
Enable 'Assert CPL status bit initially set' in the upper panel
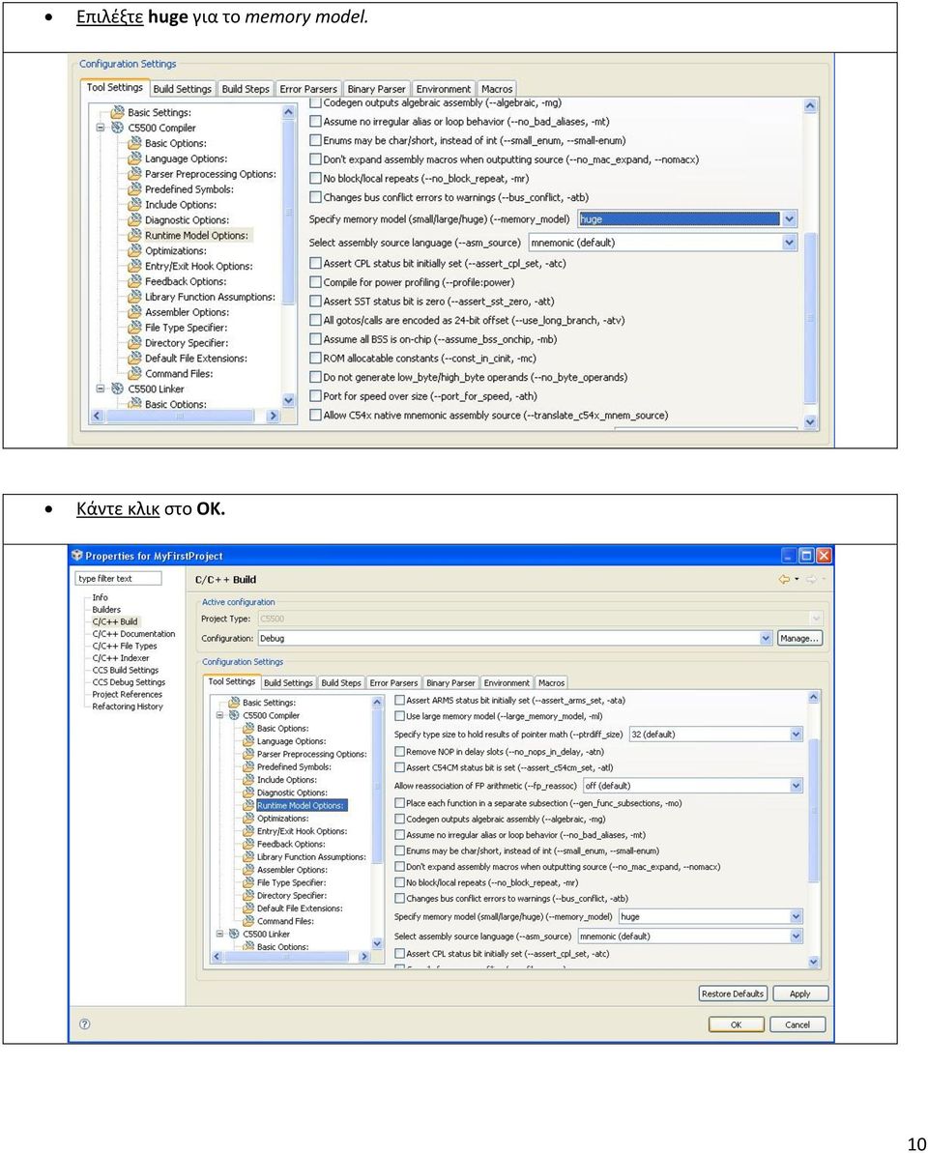(x=315, y=263)
